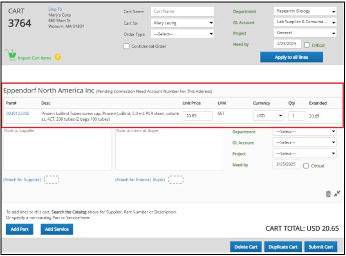
Task: Click the Eppendorf North America Inc heading
Action: 49,91
